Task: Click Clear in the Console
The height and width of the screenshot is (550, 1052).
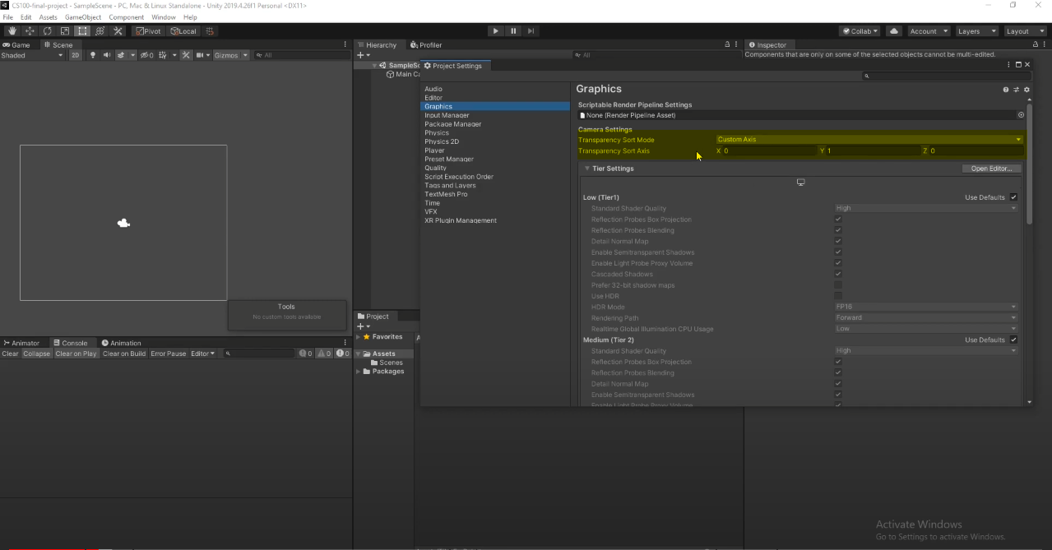Action: click(10, 354)
